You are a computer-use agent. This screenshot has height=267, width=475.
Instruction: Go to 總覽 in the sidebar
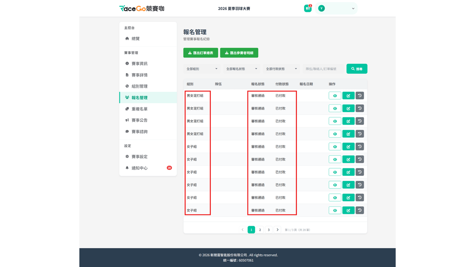click(148, 39)
